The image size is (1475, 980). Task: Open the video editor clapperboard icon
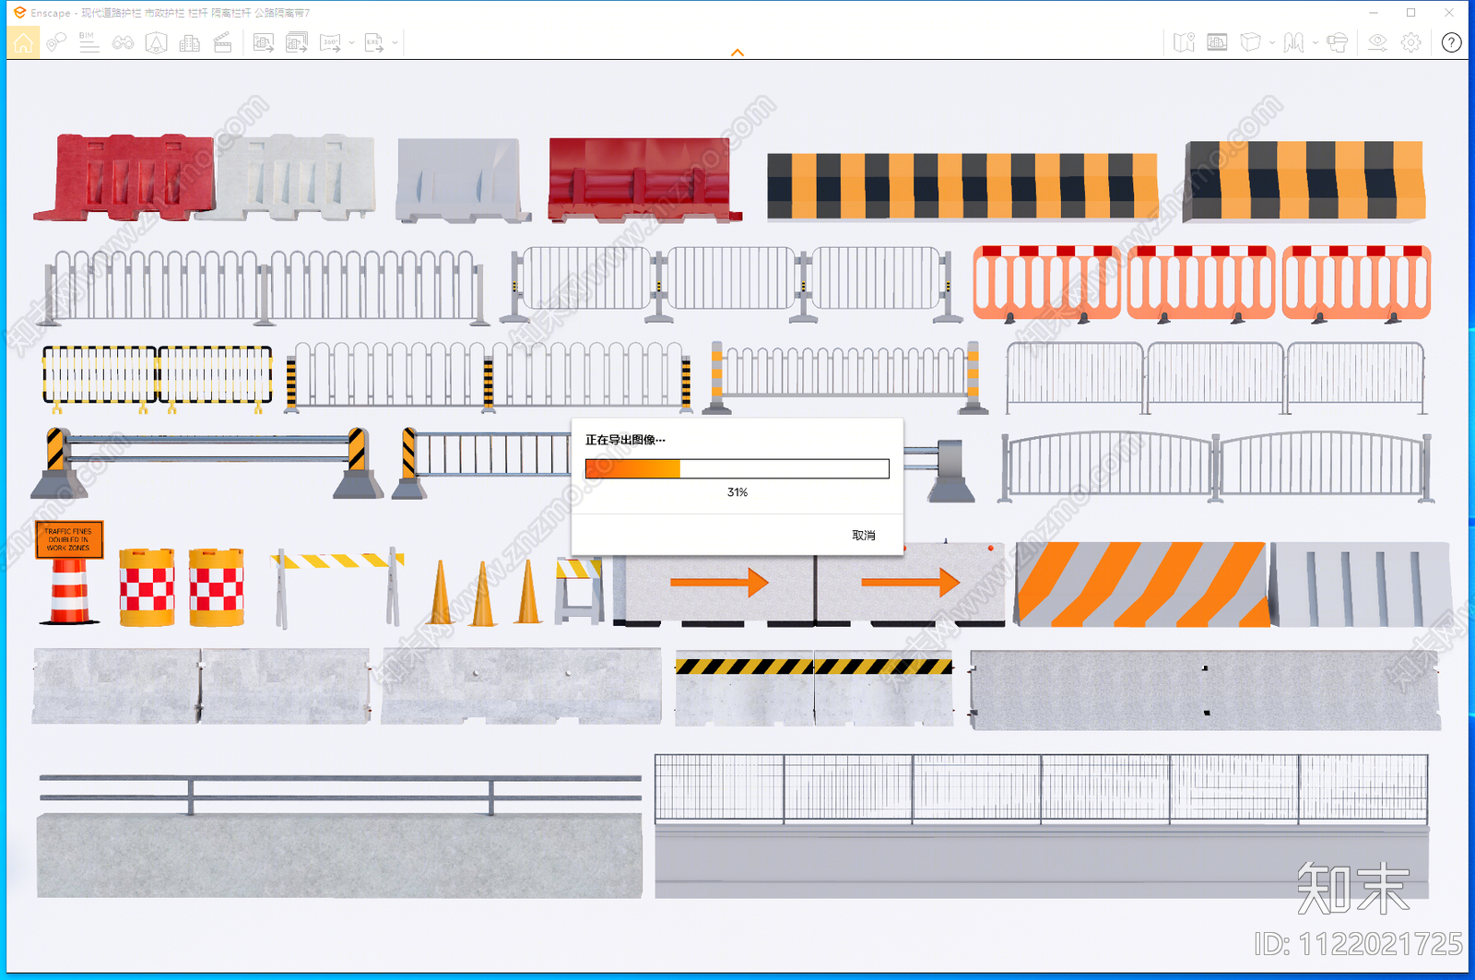point(223,42)
